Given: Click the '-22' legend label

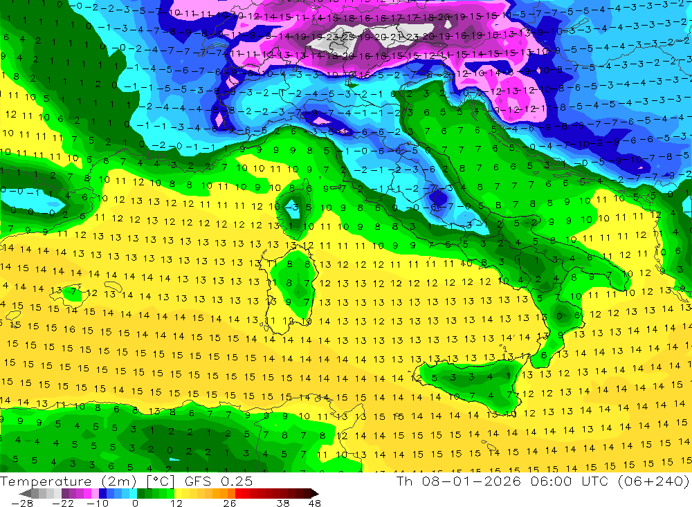Looking at the screenshot, I should (x=63, y=503).
